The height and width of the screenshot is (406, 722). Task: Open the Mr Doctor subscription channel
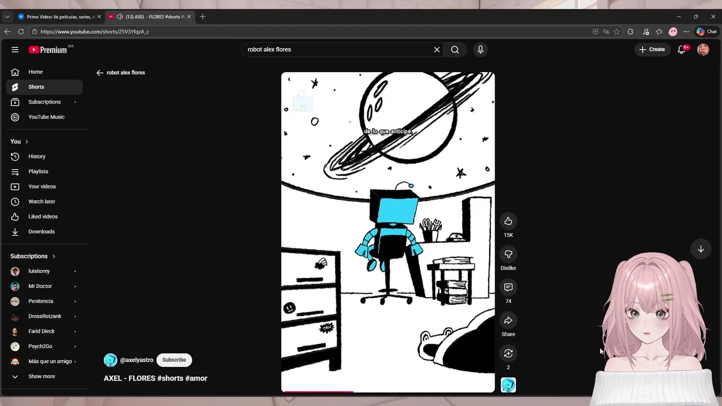(45, 286)
